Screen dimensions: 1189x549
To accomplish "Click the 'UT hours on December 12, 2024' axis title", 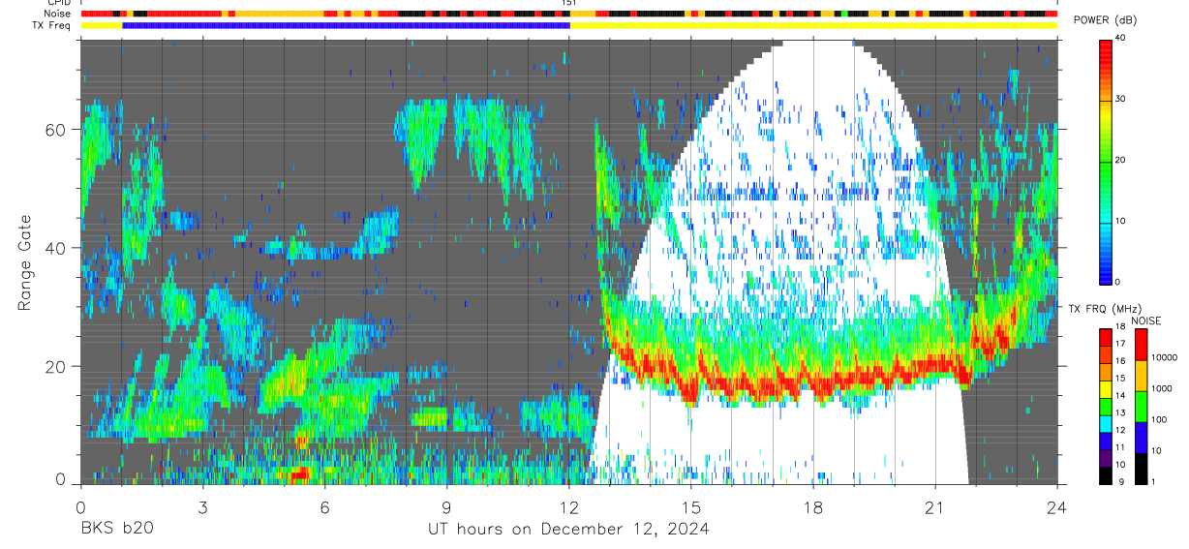I will pos(569,529).
